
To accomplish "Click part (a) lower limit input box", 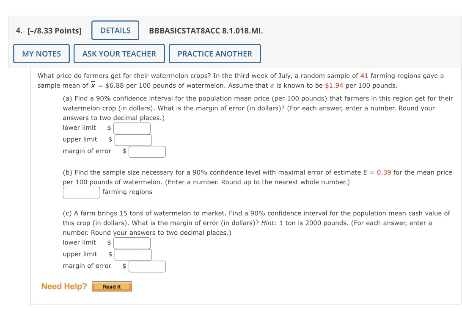I will (132, 128).
